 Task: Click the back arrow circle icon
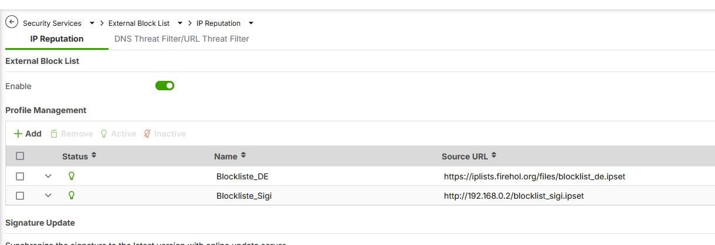(11, 23)
